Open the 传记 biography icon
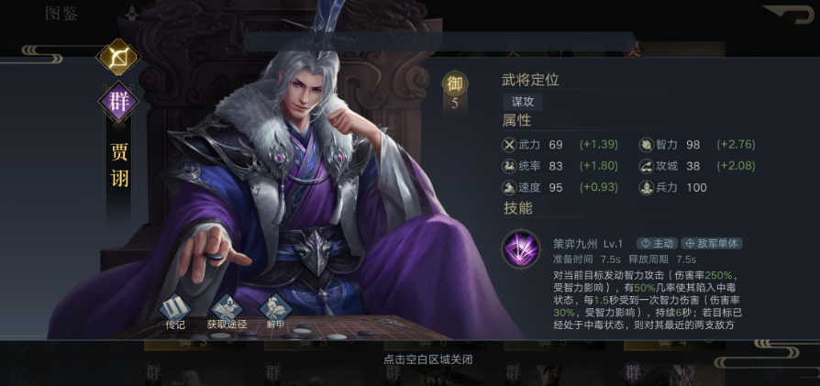The height and width of the screenshot is (386, 820). [x=174, y=308]
